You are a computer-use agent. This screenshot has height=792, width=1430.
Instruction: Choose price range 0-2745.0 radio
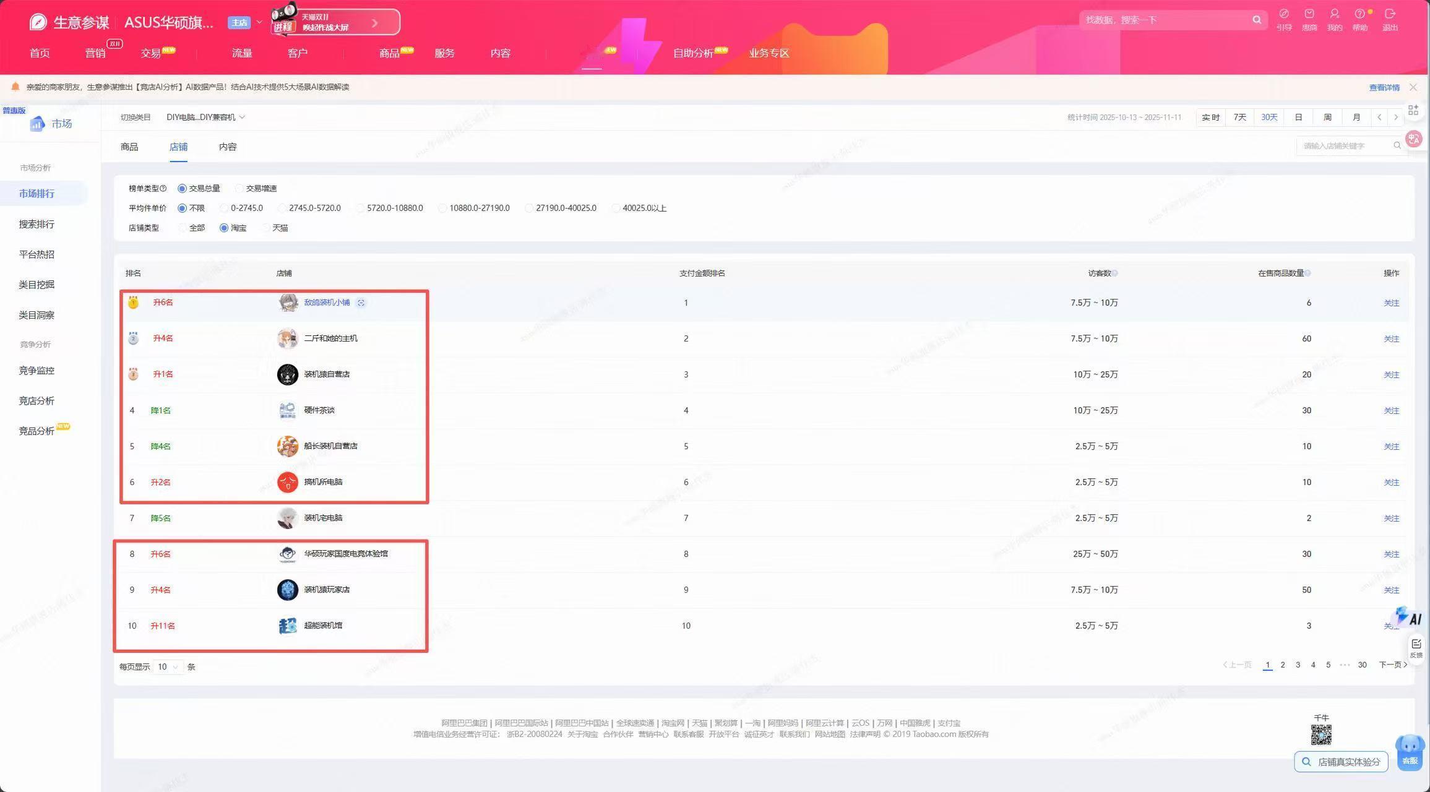point(224,209)
